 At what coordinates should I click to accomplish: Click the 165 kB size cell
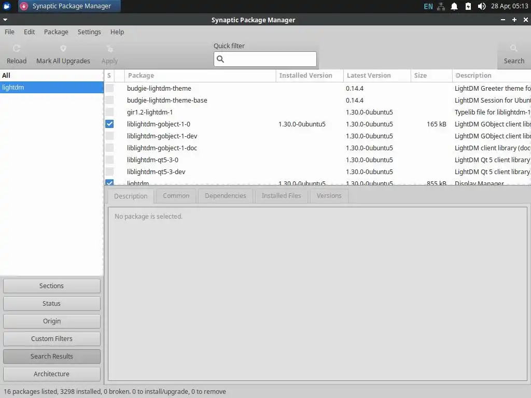pos(436,124)
